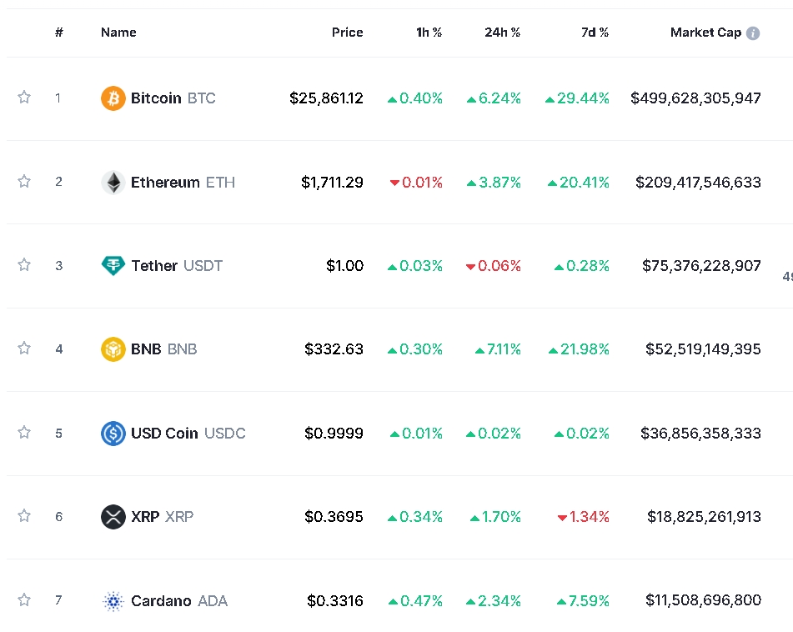
Task: Click the Bitcoin coin logo icon
Action: pyautogui.click(x=113, y=98)
